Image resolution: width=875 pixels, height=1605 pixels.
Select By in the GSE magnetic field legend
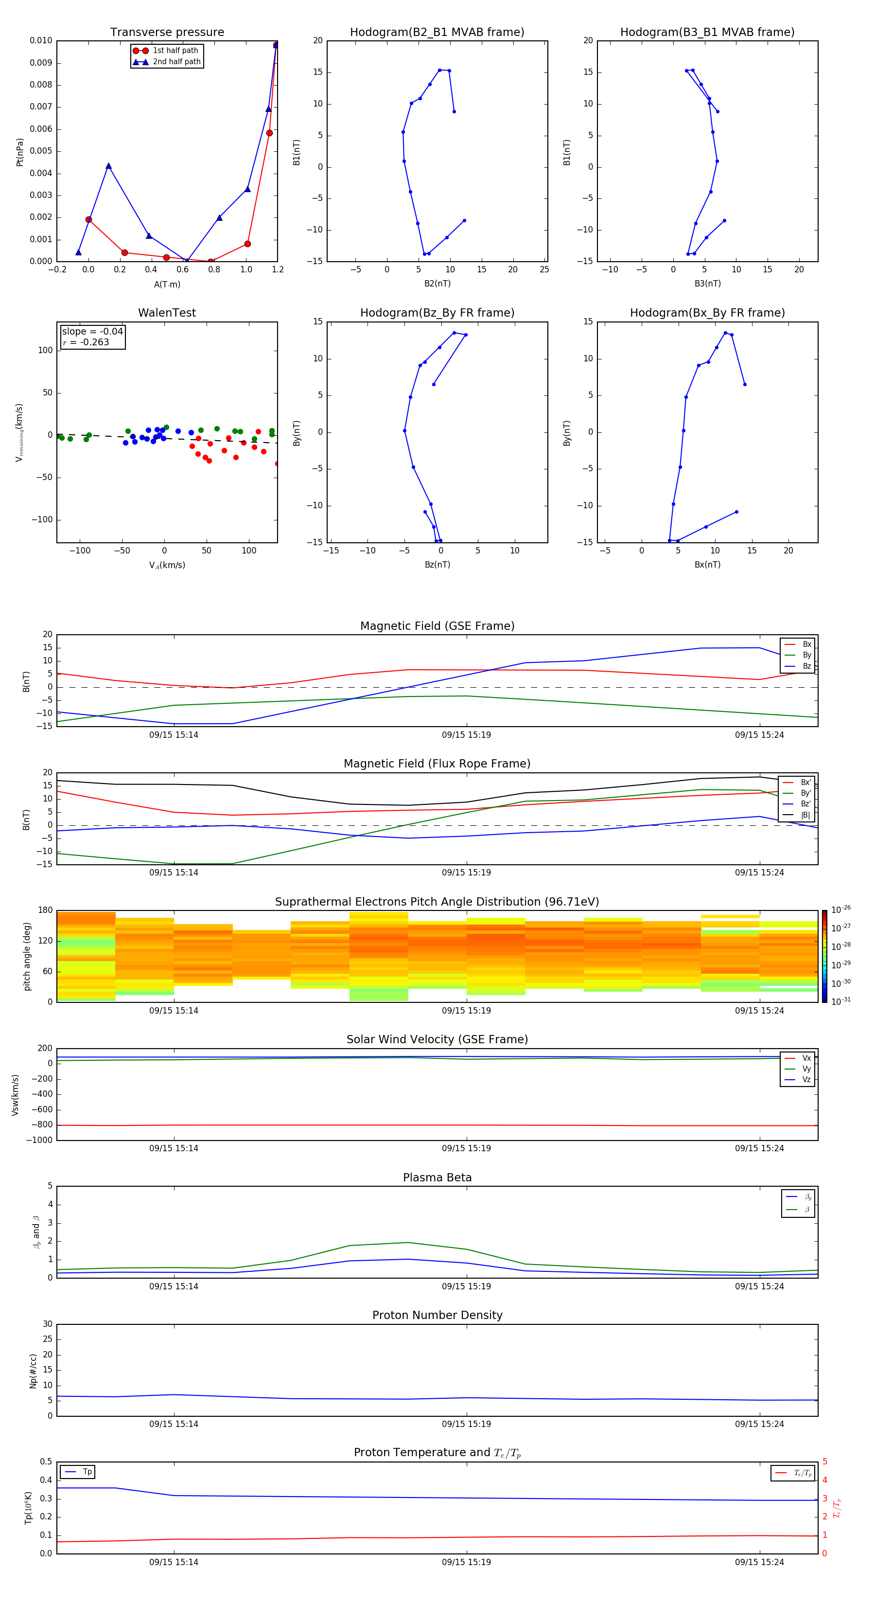pyautogui.click(x=798, y=655)
